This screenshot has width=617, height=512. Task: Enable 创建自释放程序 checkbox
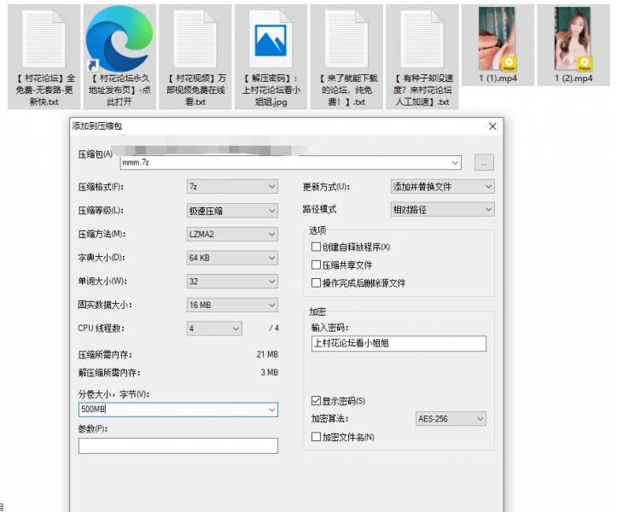317,247
